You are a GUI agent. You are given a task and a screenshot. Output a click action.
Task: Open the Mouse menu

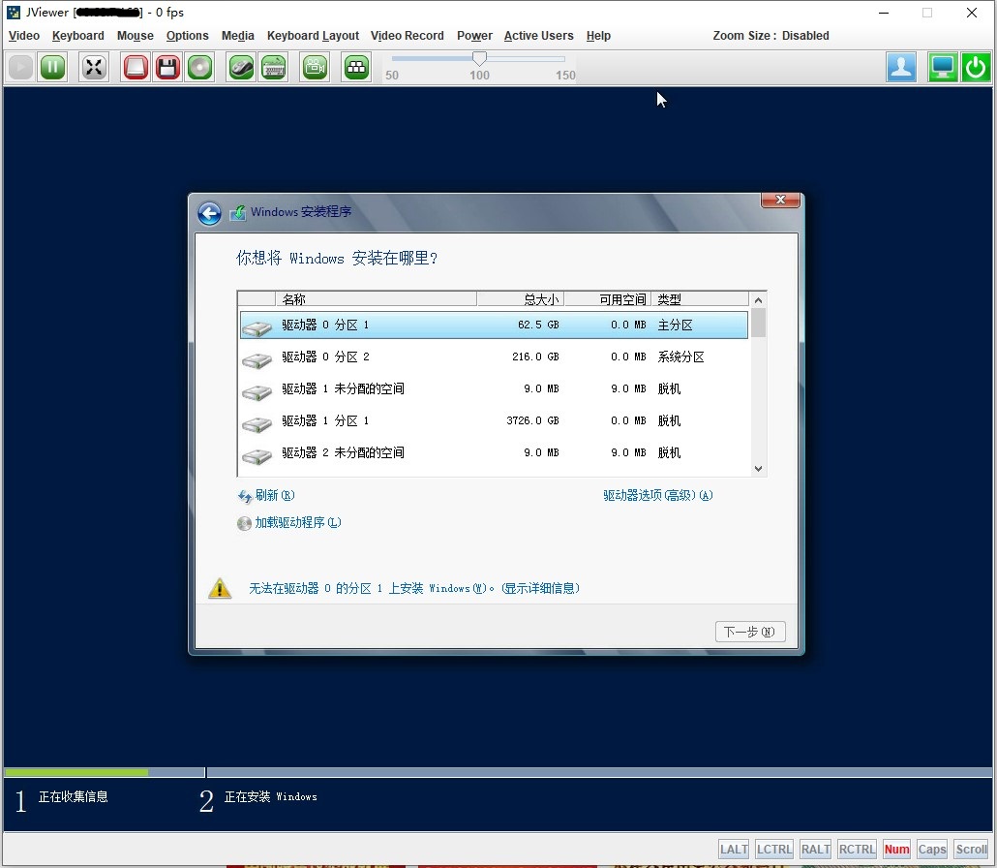point(136,36)
